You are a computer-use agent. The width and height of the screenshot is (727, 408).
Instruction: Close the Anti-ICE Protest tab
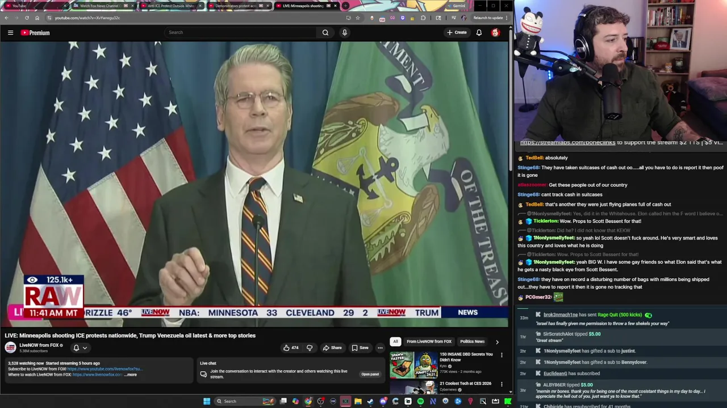click(200, 6)
